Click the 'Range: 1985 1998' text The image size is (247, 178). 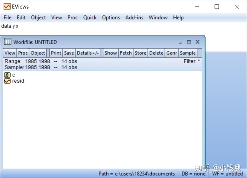27,61
